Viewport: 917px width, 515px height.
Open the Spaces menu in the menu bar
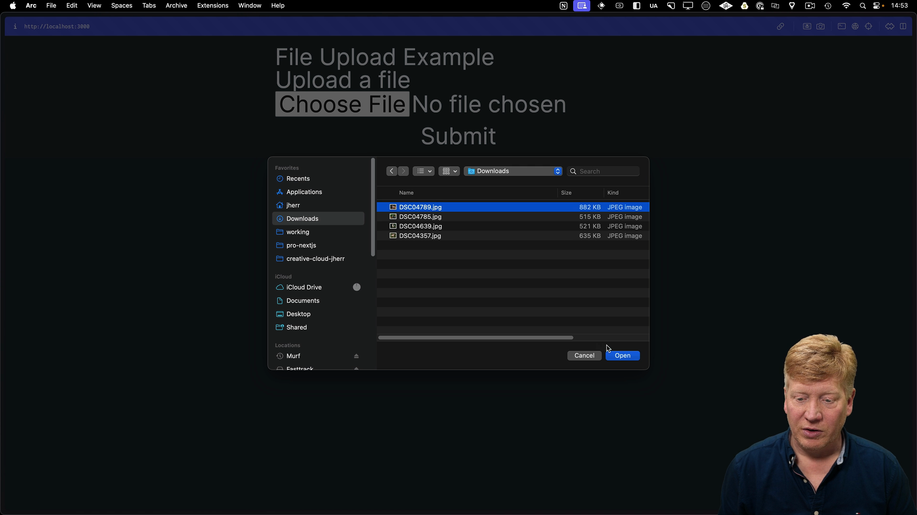point(121,6)
